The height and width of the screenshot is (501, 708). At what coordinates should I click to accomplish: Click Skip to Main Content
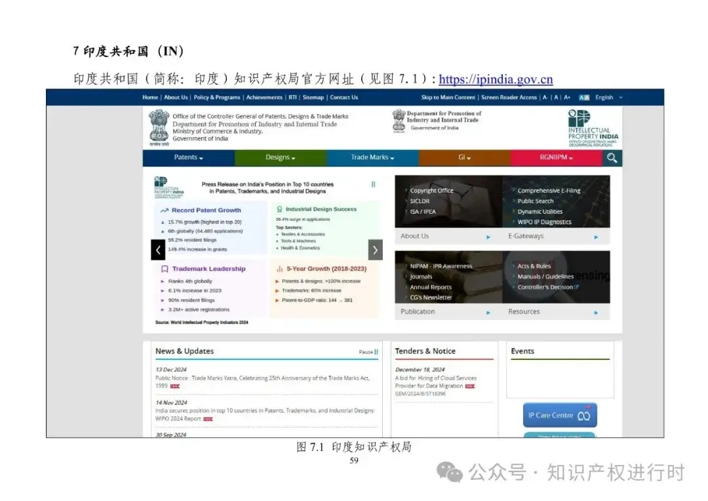448,97
